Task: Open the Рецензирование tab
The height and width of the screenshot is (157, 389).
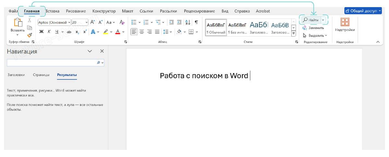Action: [199, 11]
